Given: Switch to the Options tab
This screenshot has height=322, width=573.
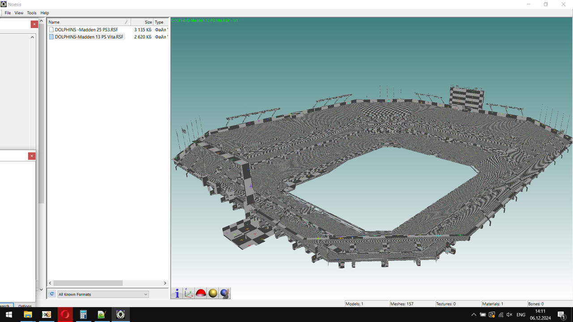Looking at the screenshot, I should coord(25,306).
